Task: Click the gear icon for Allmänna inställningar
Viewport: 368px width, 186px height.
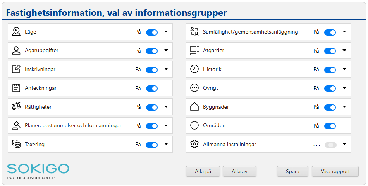Action: [x=194, y=144]
